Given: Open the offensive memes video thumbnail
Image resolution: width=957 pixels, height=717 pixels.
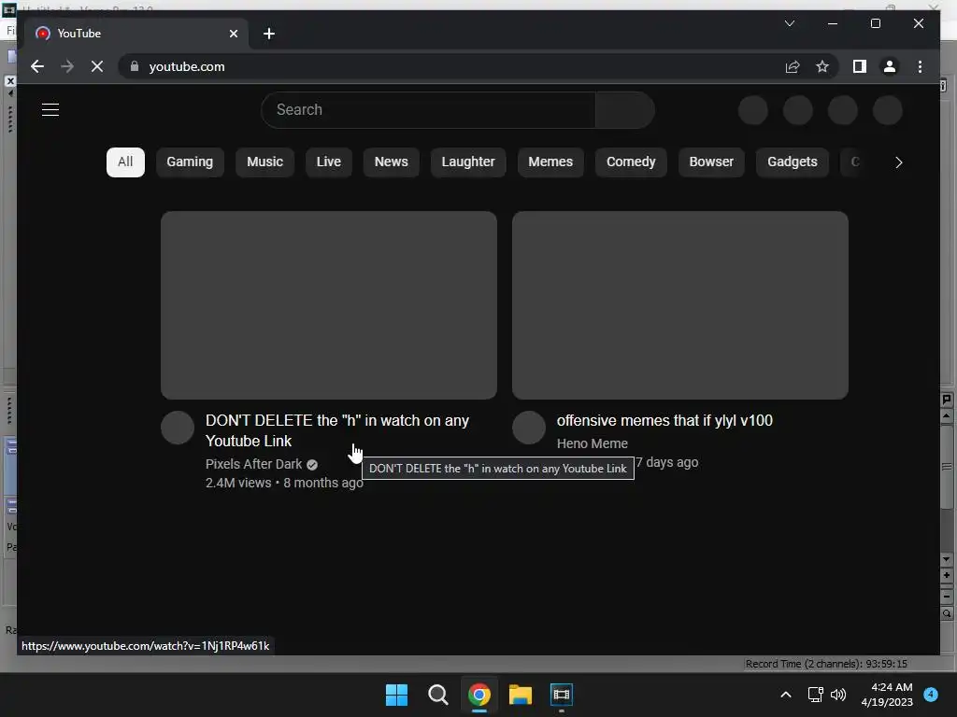Looking at the screenshot, I should pyautogui.click(x=680, y=305).
